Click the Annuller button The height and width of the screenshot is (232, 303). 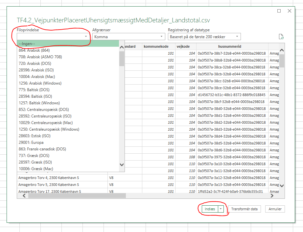(275, 209)
